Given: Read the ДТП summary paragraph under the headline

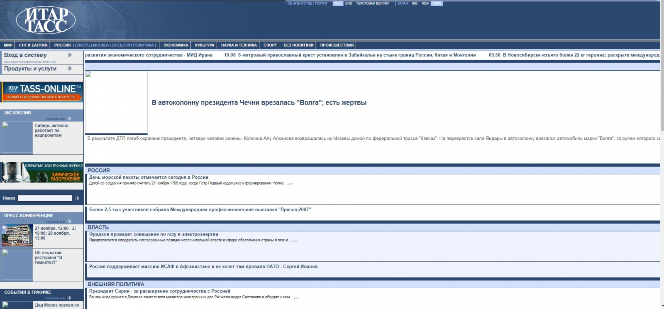Looking at the screenshot, I should 373,139.
